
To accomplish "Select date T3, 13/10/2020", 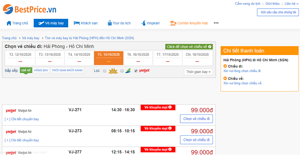I will (x=50, y=58).
